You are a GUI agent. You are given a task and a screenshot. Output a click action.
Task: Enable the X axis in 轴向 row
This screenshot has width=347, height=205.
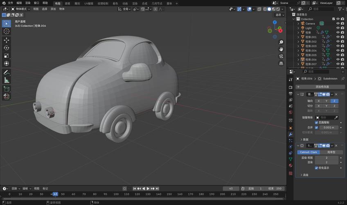click(319, 101)
